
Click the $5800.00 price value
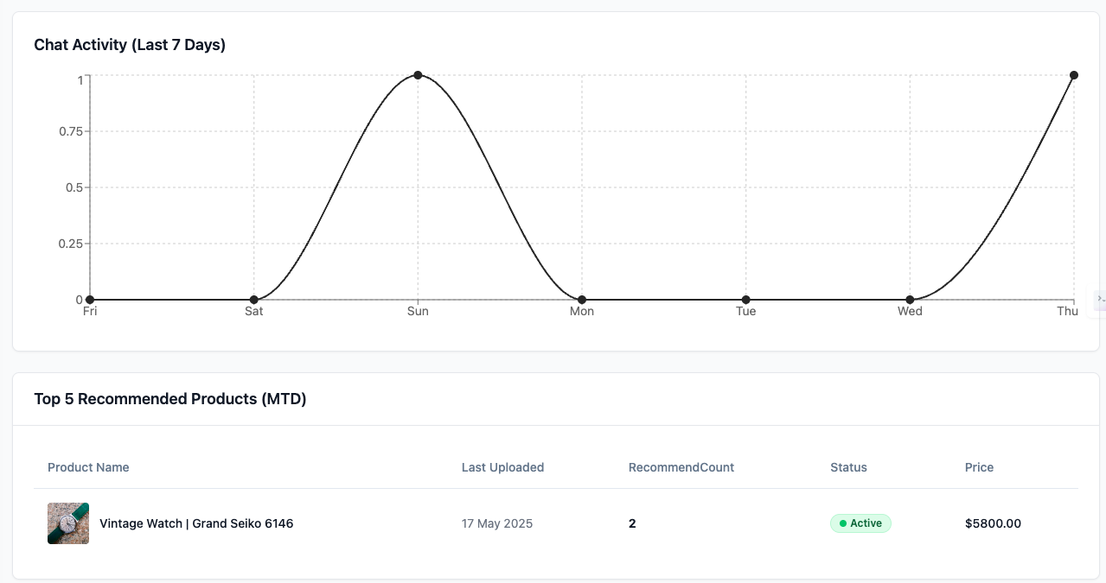(993, 523)
